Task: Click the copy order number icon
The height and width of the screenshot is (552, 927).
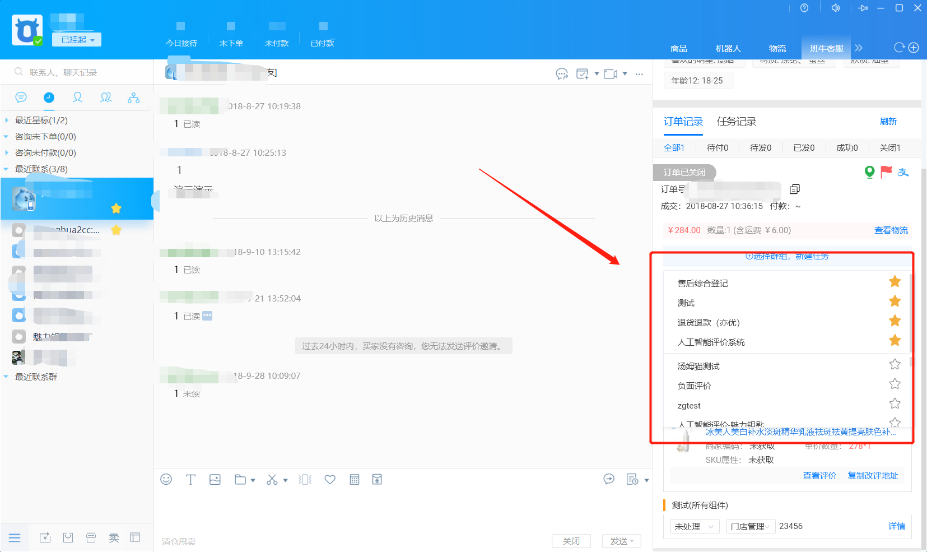Action: point(794,189)
